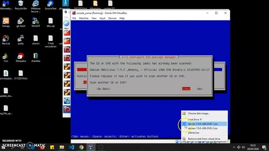Open the notification center icon
The width and height of the screenshot is (269, 151).
(264, 147)
